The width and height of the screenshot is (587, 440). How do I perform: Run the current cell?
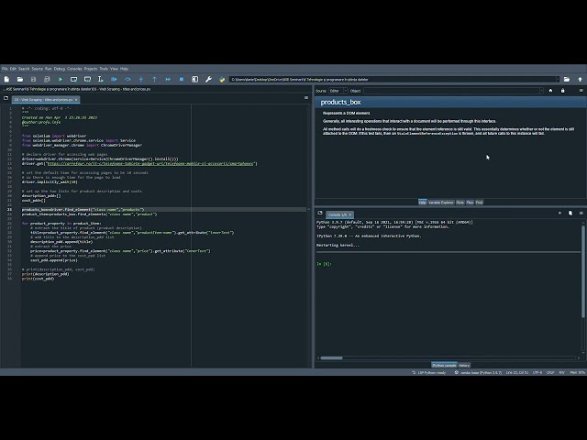(x=73, y=80)
